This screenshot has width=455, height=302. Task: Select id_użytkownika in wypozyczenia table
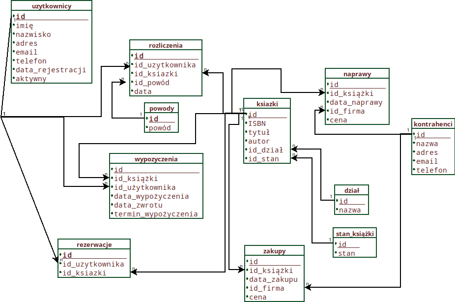pos(145,187)
